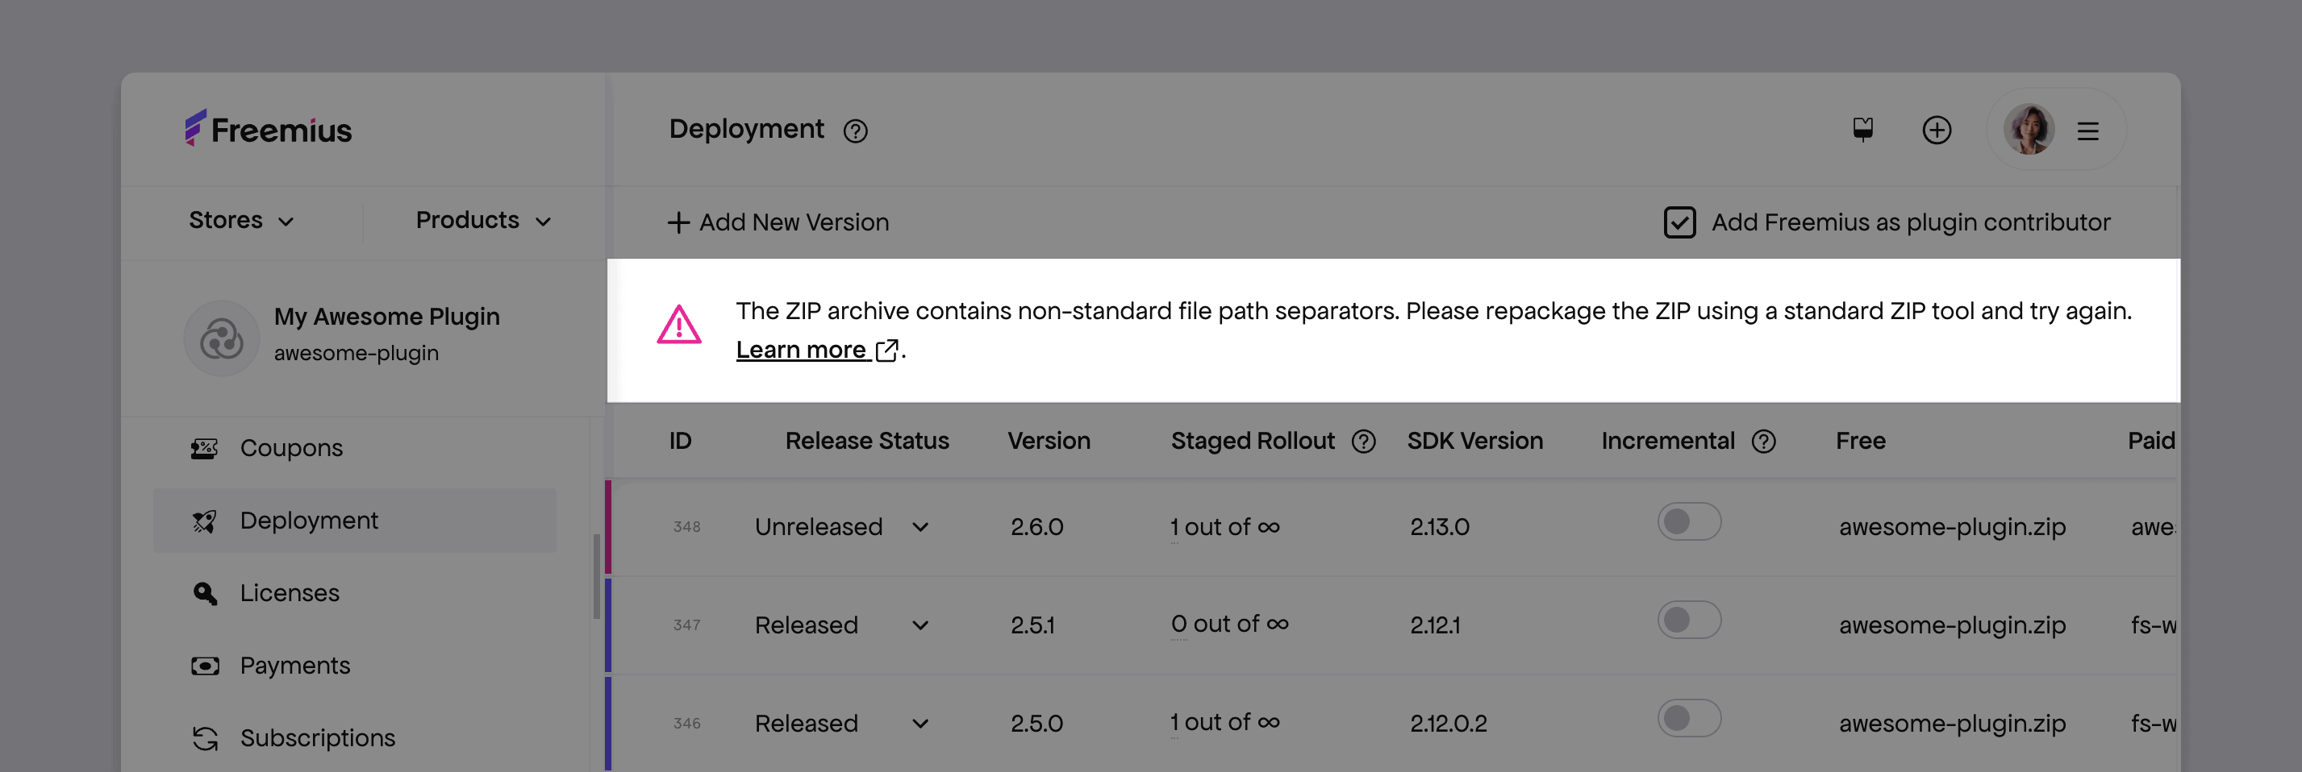This screenshot has height=772, width=2302.
Task: Click Add New Version button
Action: (x=778, y=222)
